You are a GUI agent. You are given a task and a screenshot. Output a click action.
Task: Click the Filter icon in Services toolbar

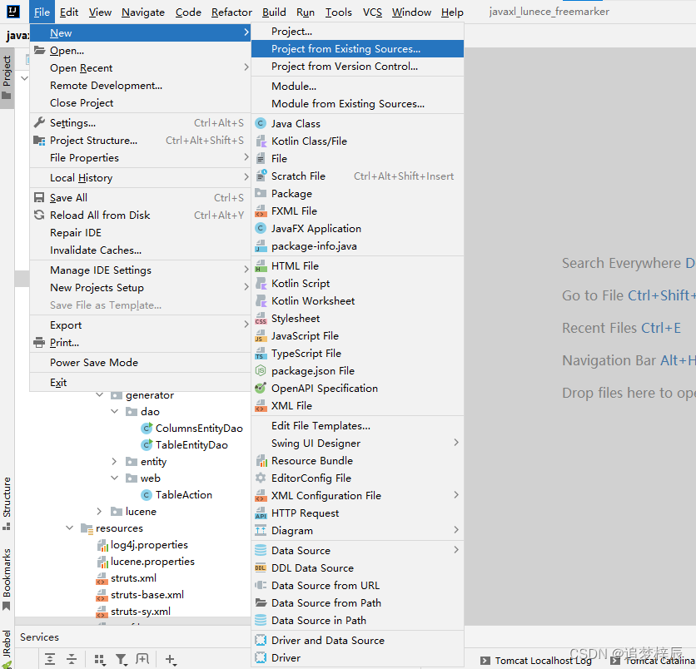(122, 660)
